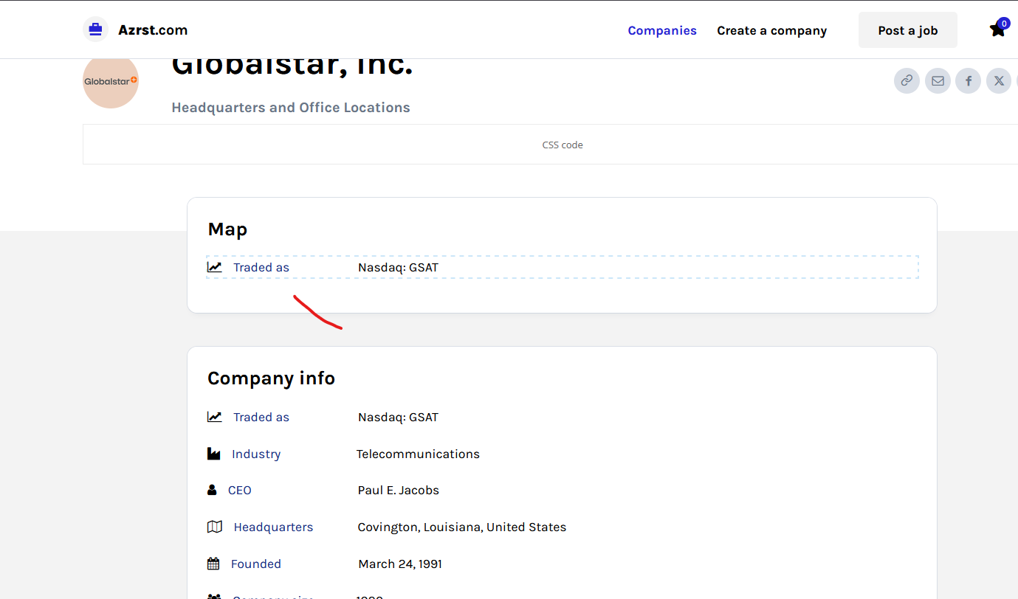Select the Telecommunications industry value
Image resolution: width=1018 pixels, height=599 pixels.
[418, 454]
